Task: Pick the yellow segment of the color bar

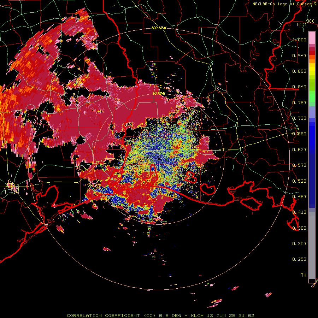Action: coord(312,70)
